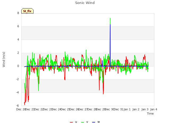
Task: Click the Wind (m/s) axis label
Action: point(4,60)
